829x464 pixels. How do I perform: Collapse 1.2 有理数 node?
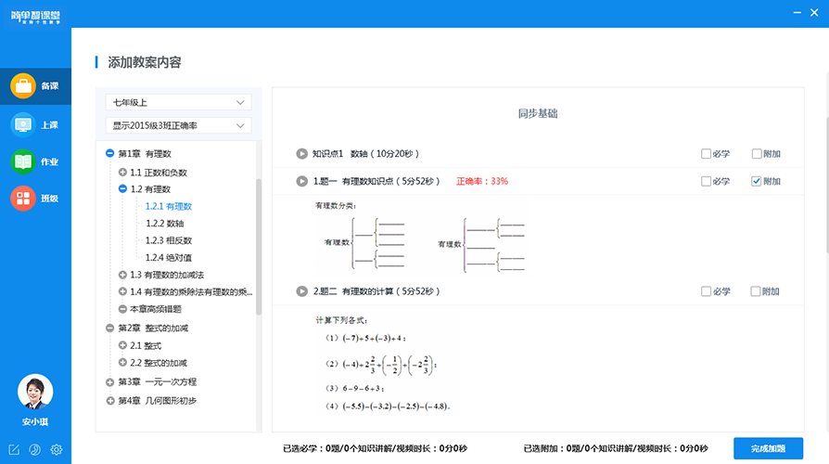122,189
